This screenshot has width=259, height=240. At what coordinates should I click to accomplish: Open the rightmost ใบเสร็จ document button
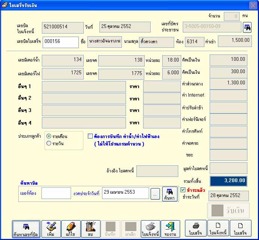coord(241,228)
